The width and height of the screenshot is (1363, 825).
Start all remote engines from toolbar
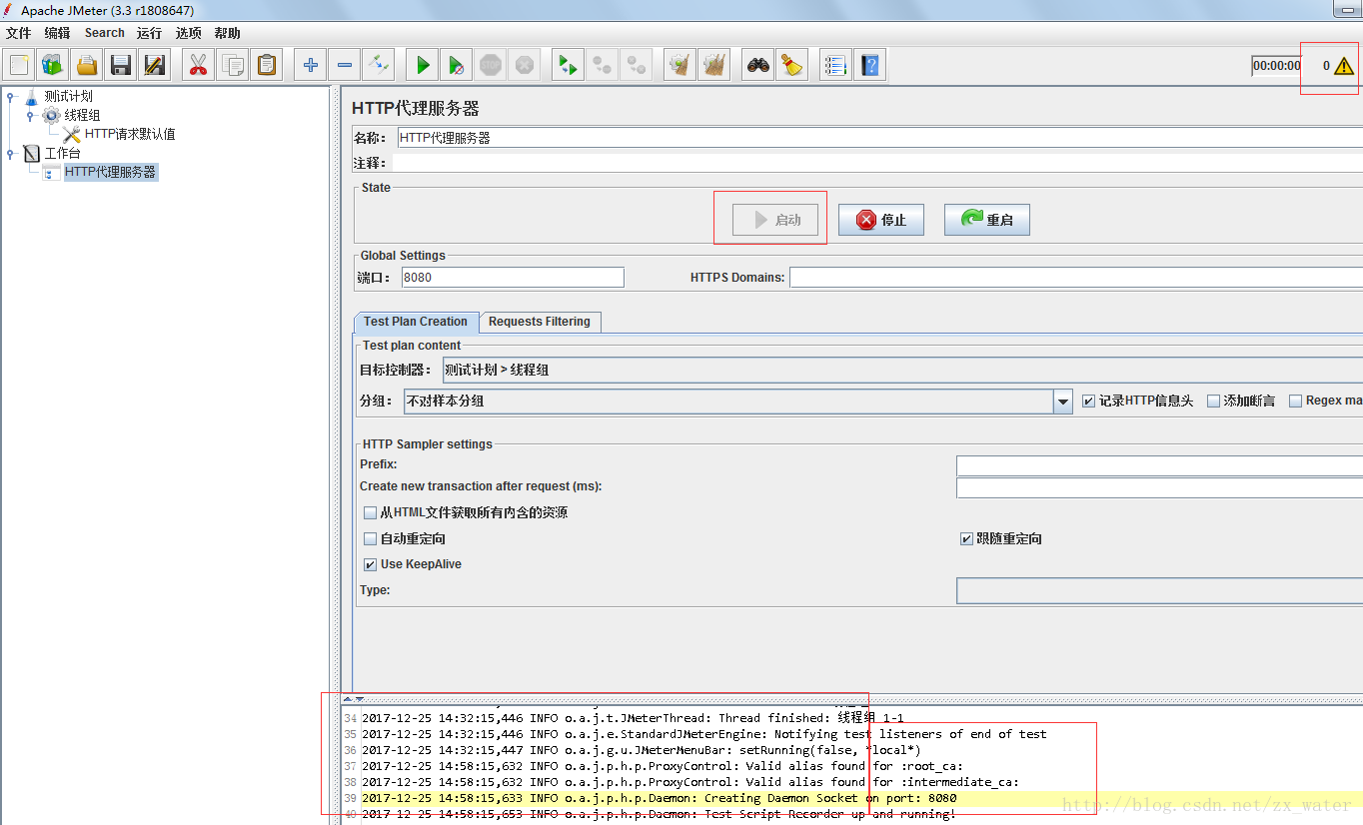tap(569, 66)
